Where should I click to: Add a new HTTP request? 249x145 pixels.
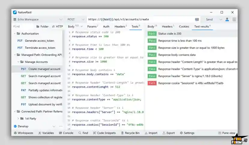[58, 26]
